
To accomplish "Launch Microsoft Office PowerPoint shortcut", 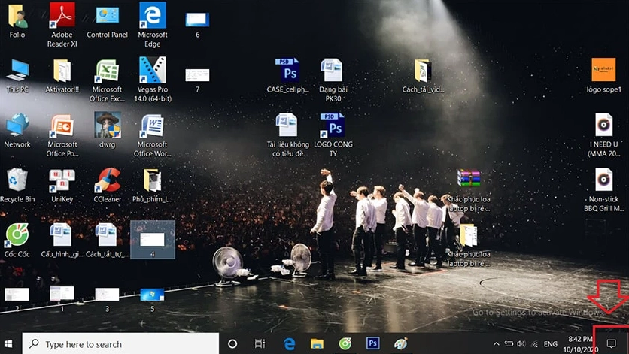I will coord(62,135).
